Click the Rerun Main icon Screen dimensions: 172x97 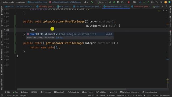(x=110, y=2)
